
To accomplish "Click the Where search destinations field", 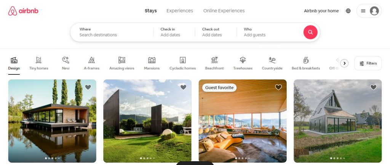I will point(112,32).
